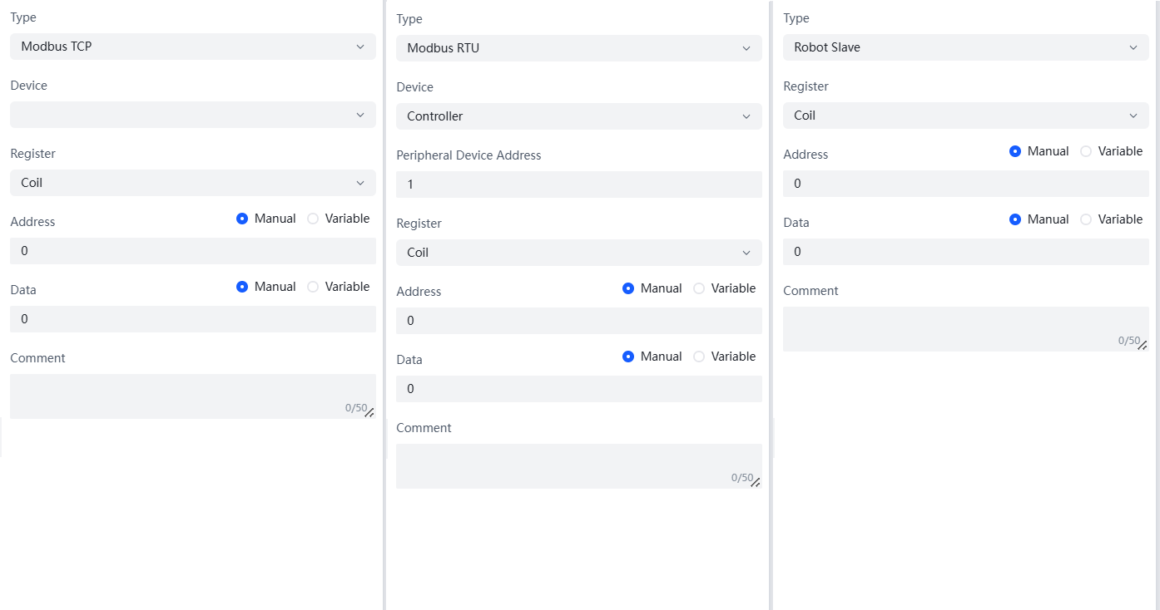Click Comment resize handle in Modbus RTU panel
The image size is (1160, 610).
756,483
